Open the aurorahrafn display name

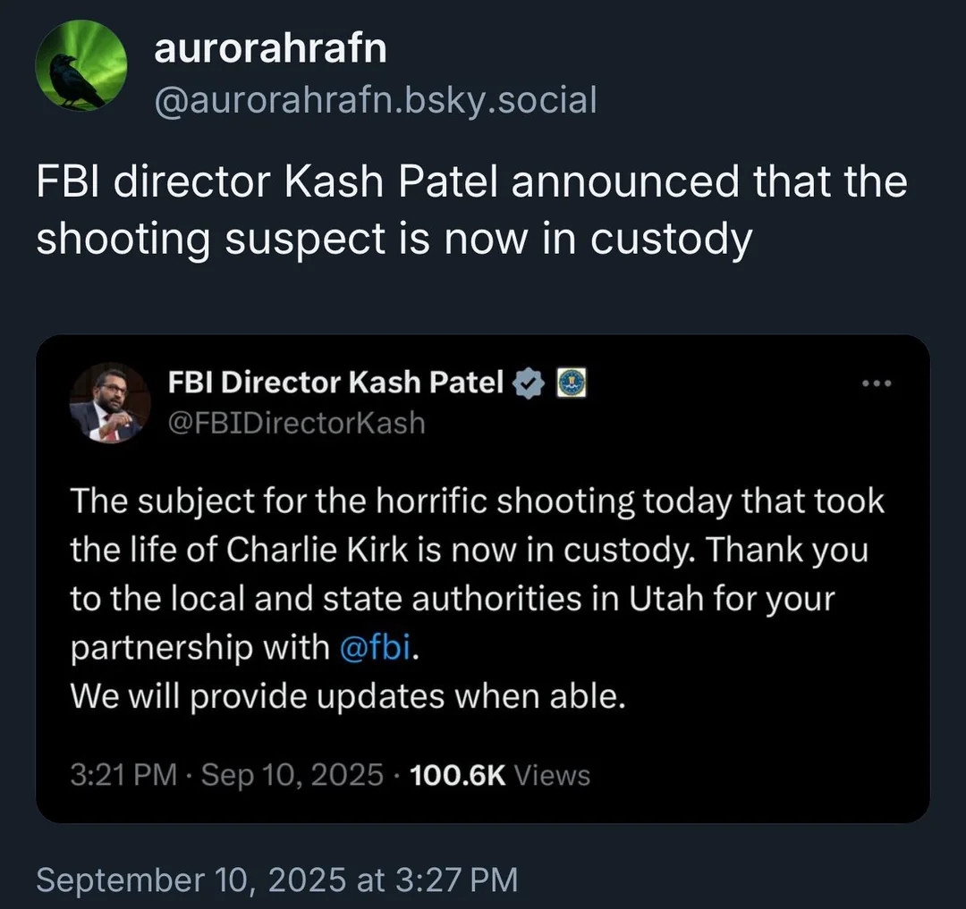270,48
